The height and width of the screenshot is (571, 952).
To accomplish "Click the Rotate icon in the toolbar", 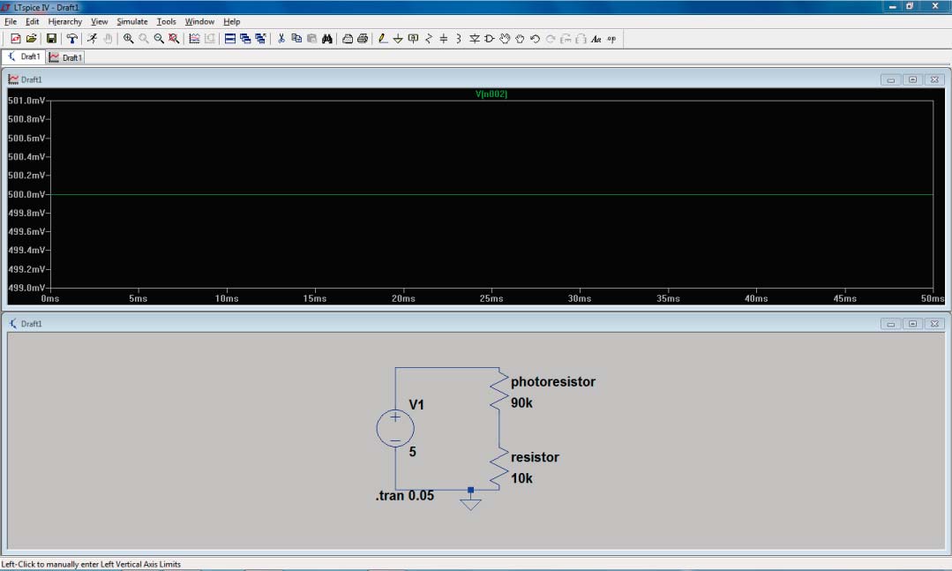I will click(x=566, y=39).
